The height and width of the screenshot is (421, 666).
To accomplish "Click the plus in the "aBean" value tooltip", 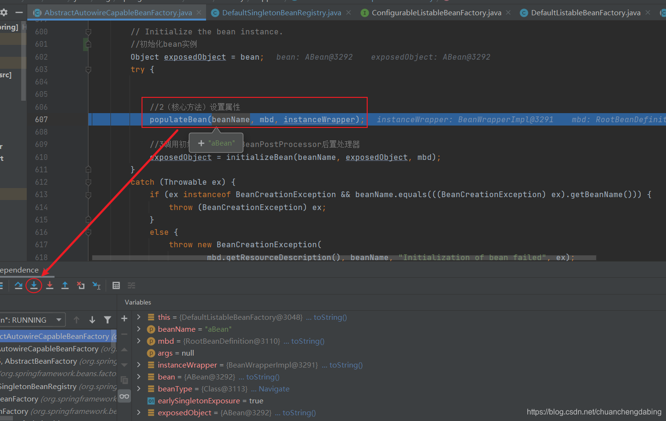I will tap(201, 143).
